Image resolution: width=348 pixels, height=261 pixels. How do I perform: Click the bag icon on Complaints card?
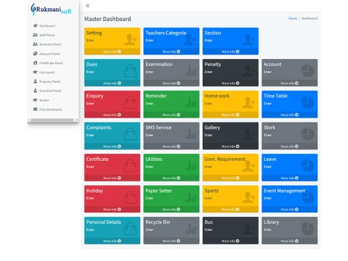(130, 134)
